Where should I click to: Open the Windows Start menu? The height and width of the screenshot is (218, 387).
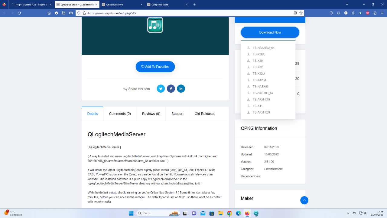click(131, 213)
